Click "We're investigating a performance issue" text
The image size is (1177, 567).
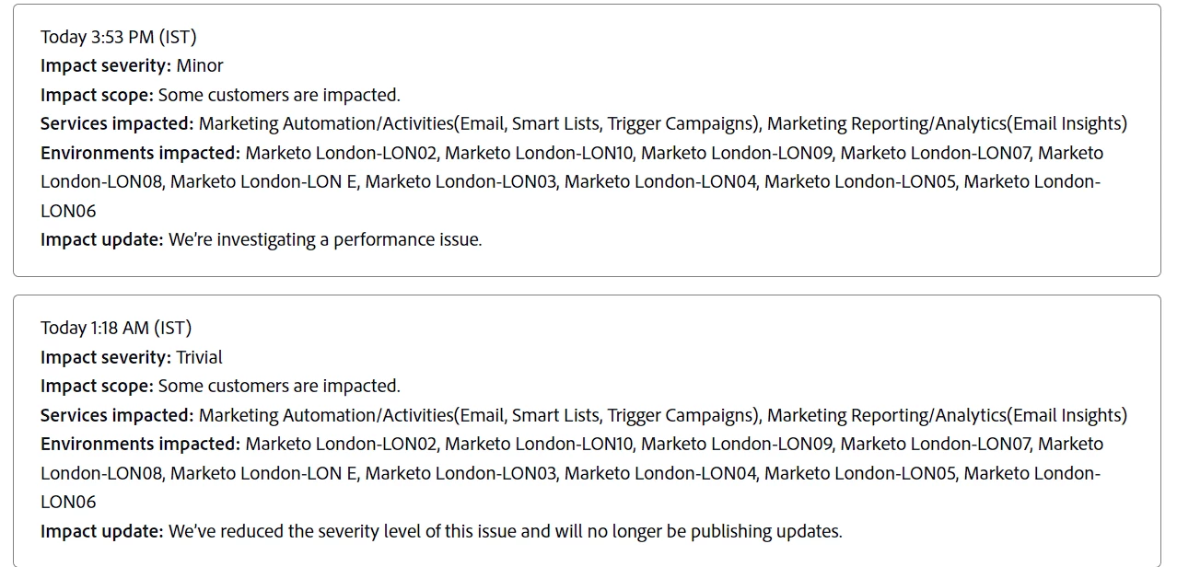[325, 239]
